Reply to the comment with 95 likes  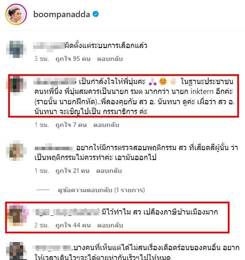pos(110,59)
